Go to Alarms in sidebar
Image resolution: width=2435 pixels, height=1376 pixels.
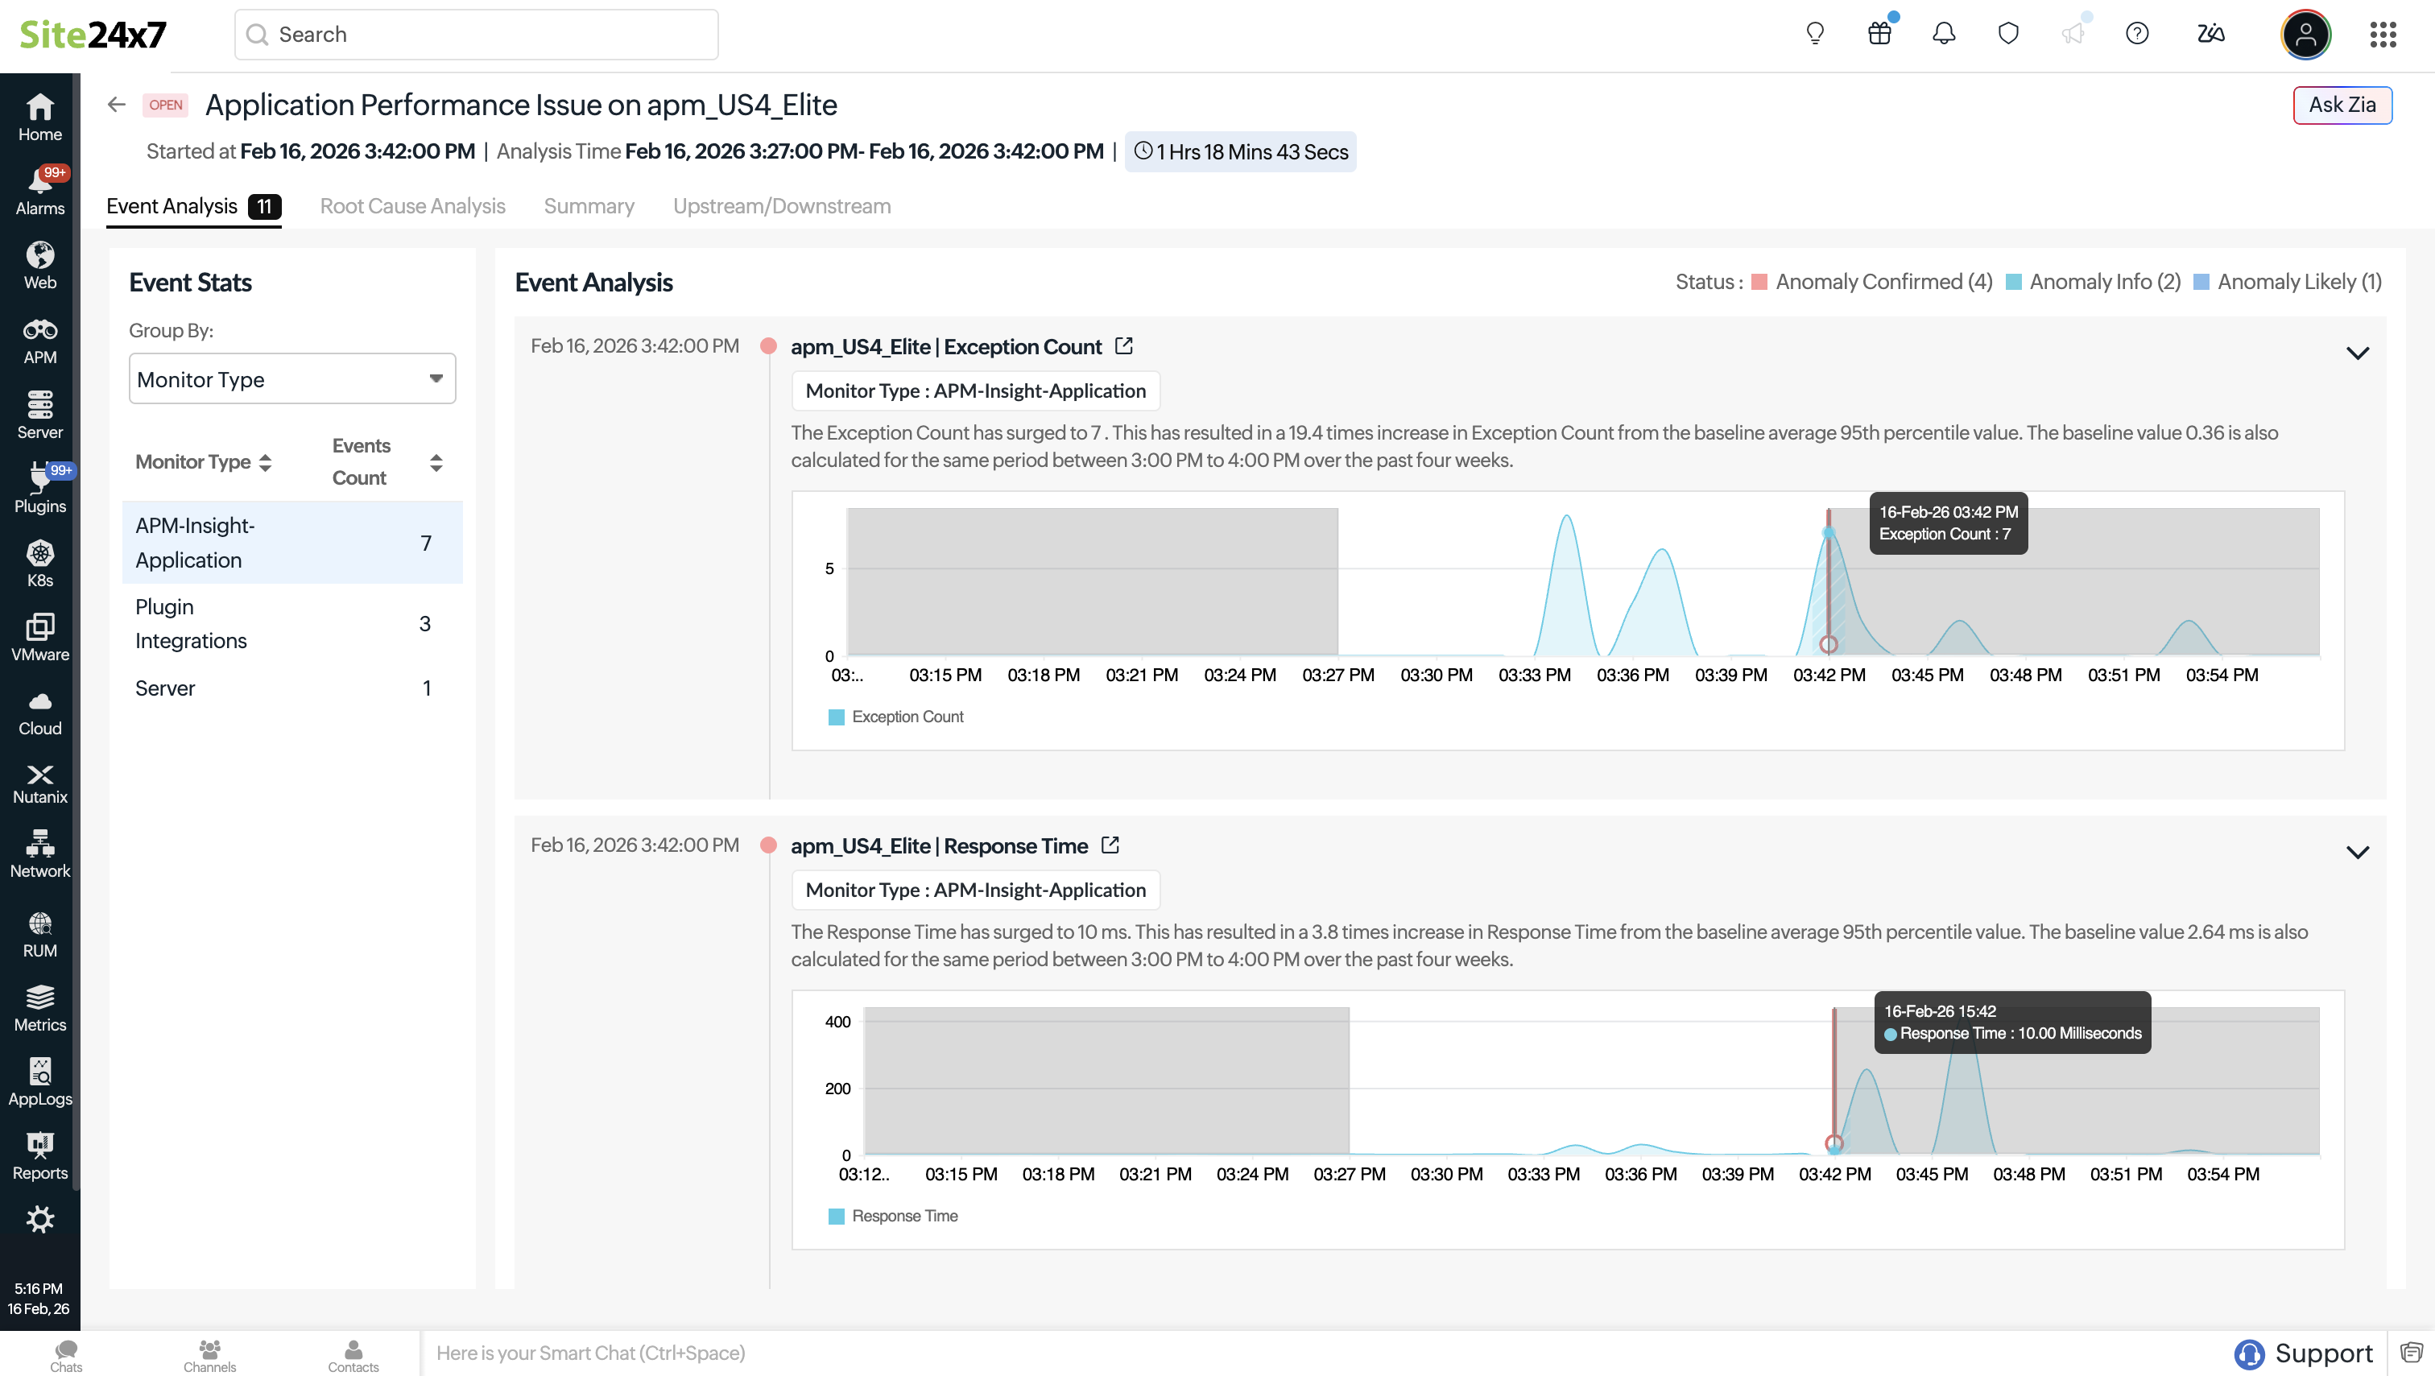39,191
